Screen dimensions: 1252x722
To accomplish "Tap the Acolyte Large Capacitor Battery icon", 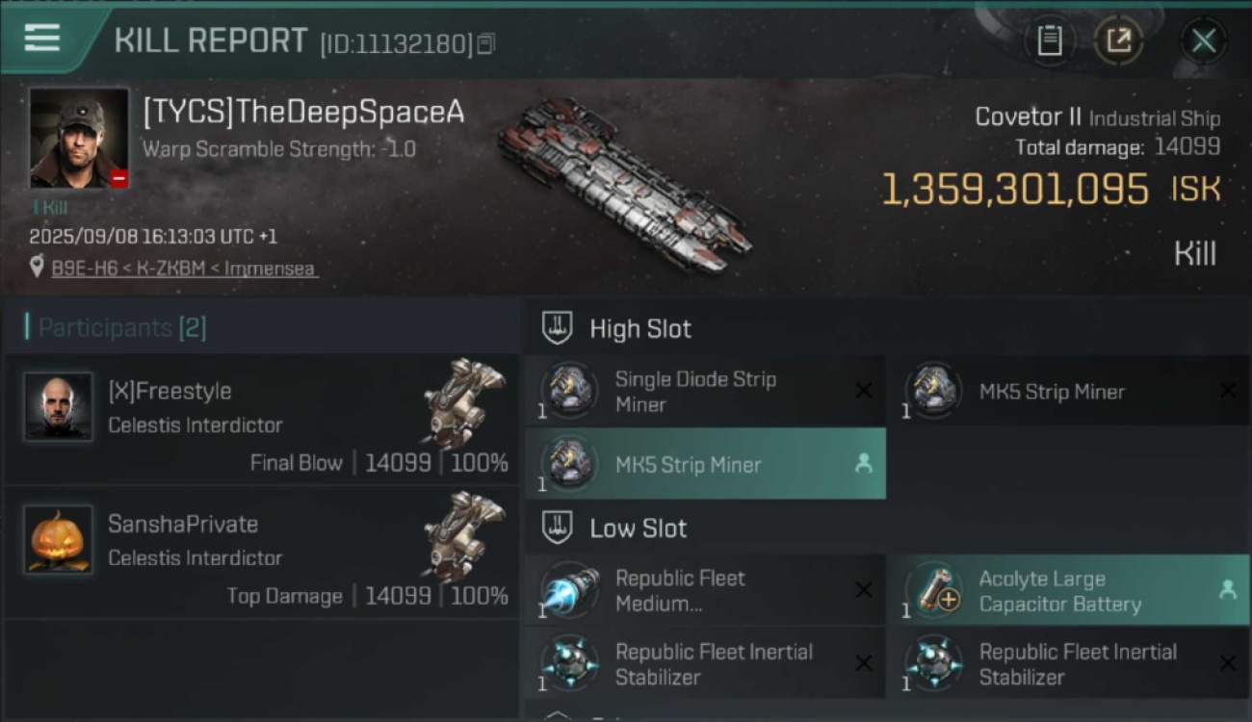I will tap(932, 590).
